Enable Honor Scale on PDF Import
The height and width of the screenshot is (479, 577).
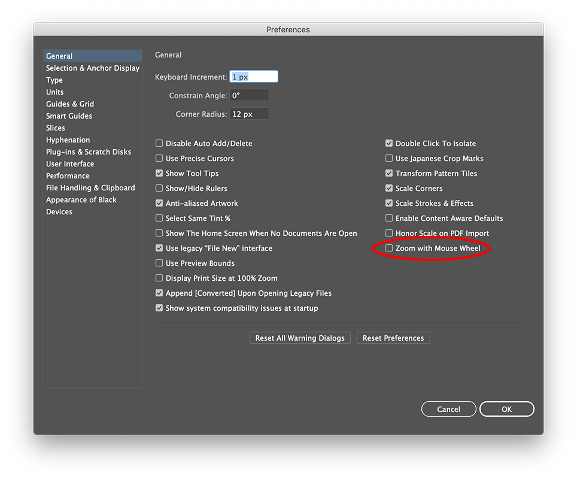[x=389, y=233]
